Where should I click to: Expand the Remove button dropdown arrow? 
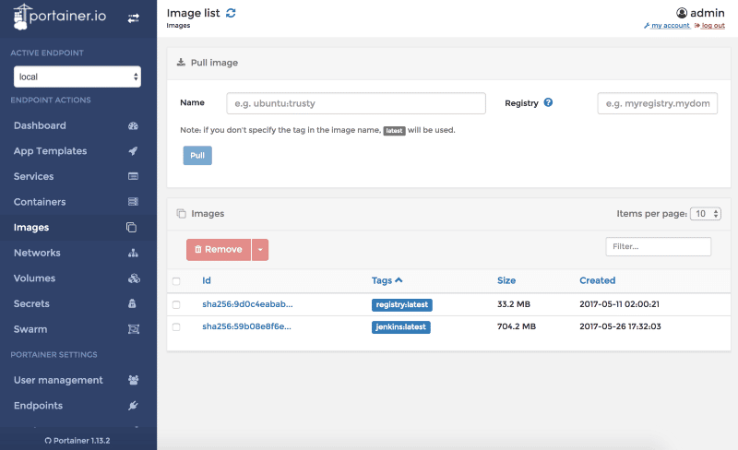point(260,250)
